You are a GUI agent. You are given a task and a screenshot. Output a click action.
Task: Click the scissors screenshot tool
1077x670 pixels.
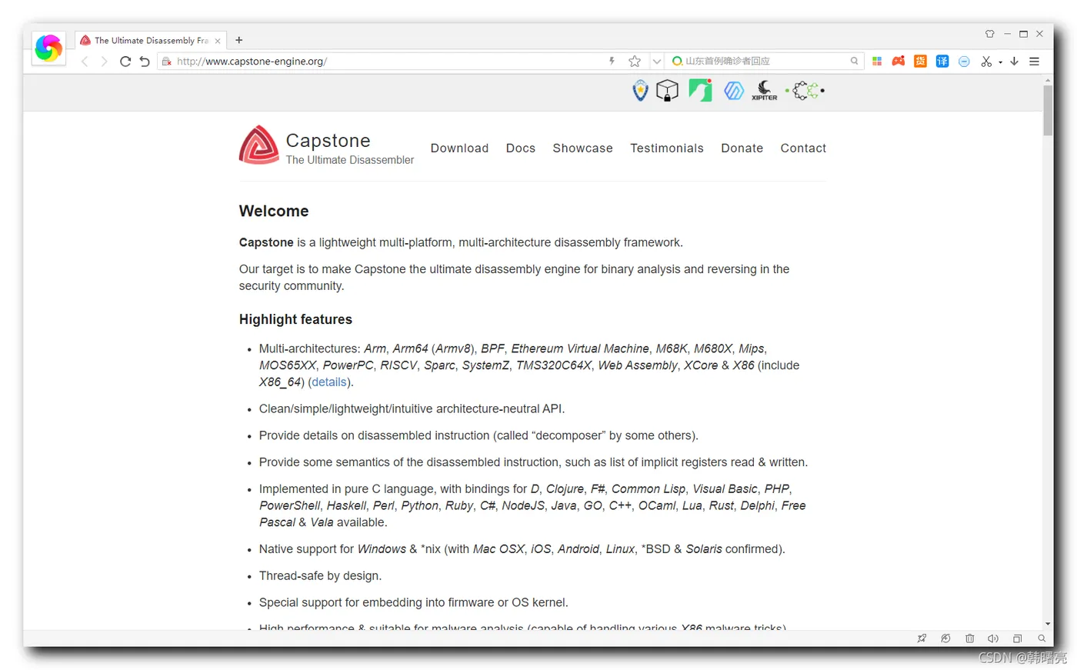986,62
